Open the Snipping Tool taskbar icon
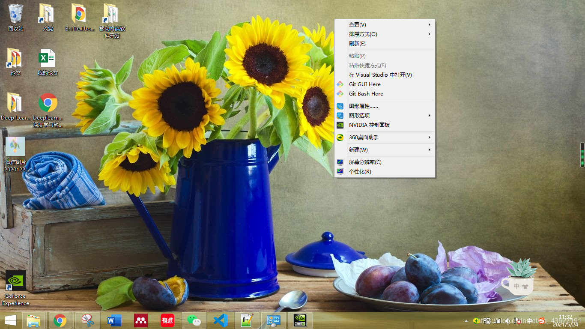The width and height of the screenshot is (585, 329). [x=88, y=320]
